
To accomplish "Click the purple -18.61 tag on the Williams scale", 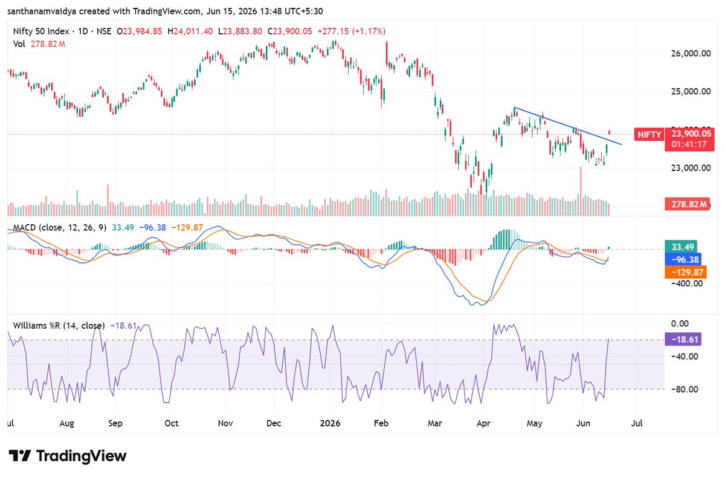I will [682, 340].
